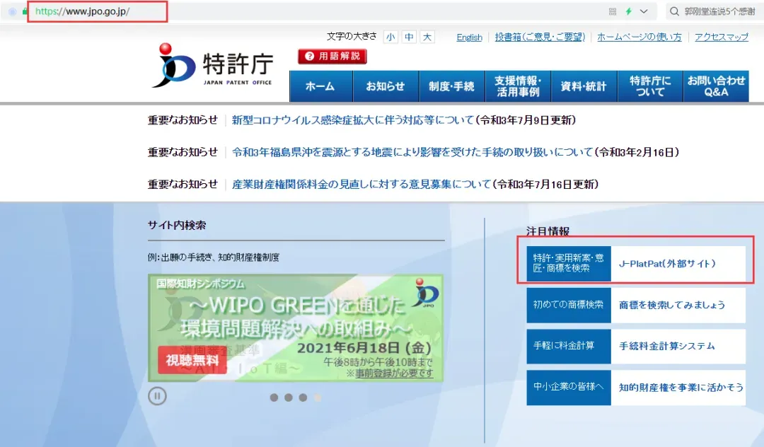Click the JPO 特許庁 logo

click(x=212, y=66)
